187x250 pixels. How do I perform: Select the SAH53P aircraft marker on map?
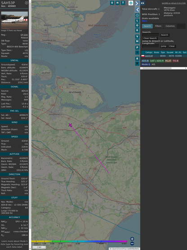(x=70, y=125)
